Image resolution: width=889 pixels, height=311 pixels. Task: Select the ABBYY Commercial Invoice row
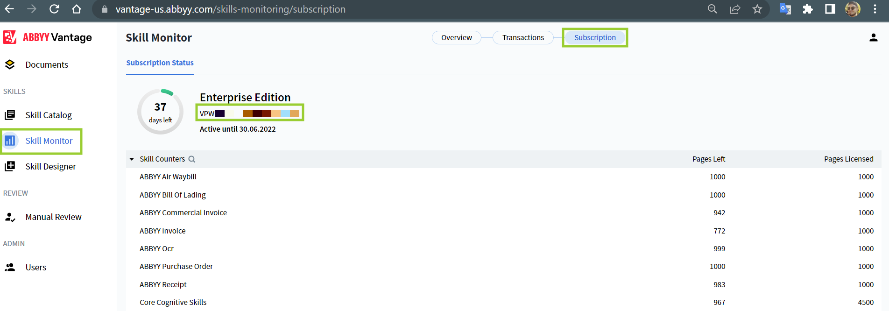pos(504,212)
